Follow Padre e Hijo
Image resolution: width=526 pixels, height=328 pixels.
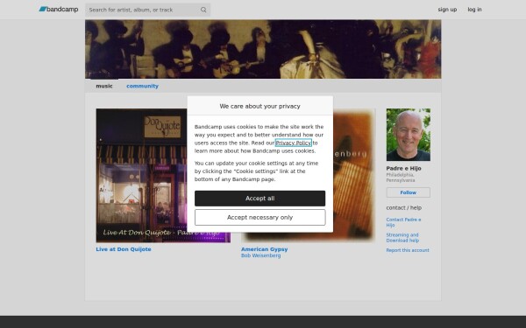click(x=409, y=192)
